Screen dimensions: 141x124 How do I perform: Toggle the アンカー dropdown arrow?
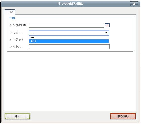[x=106, y=33]
